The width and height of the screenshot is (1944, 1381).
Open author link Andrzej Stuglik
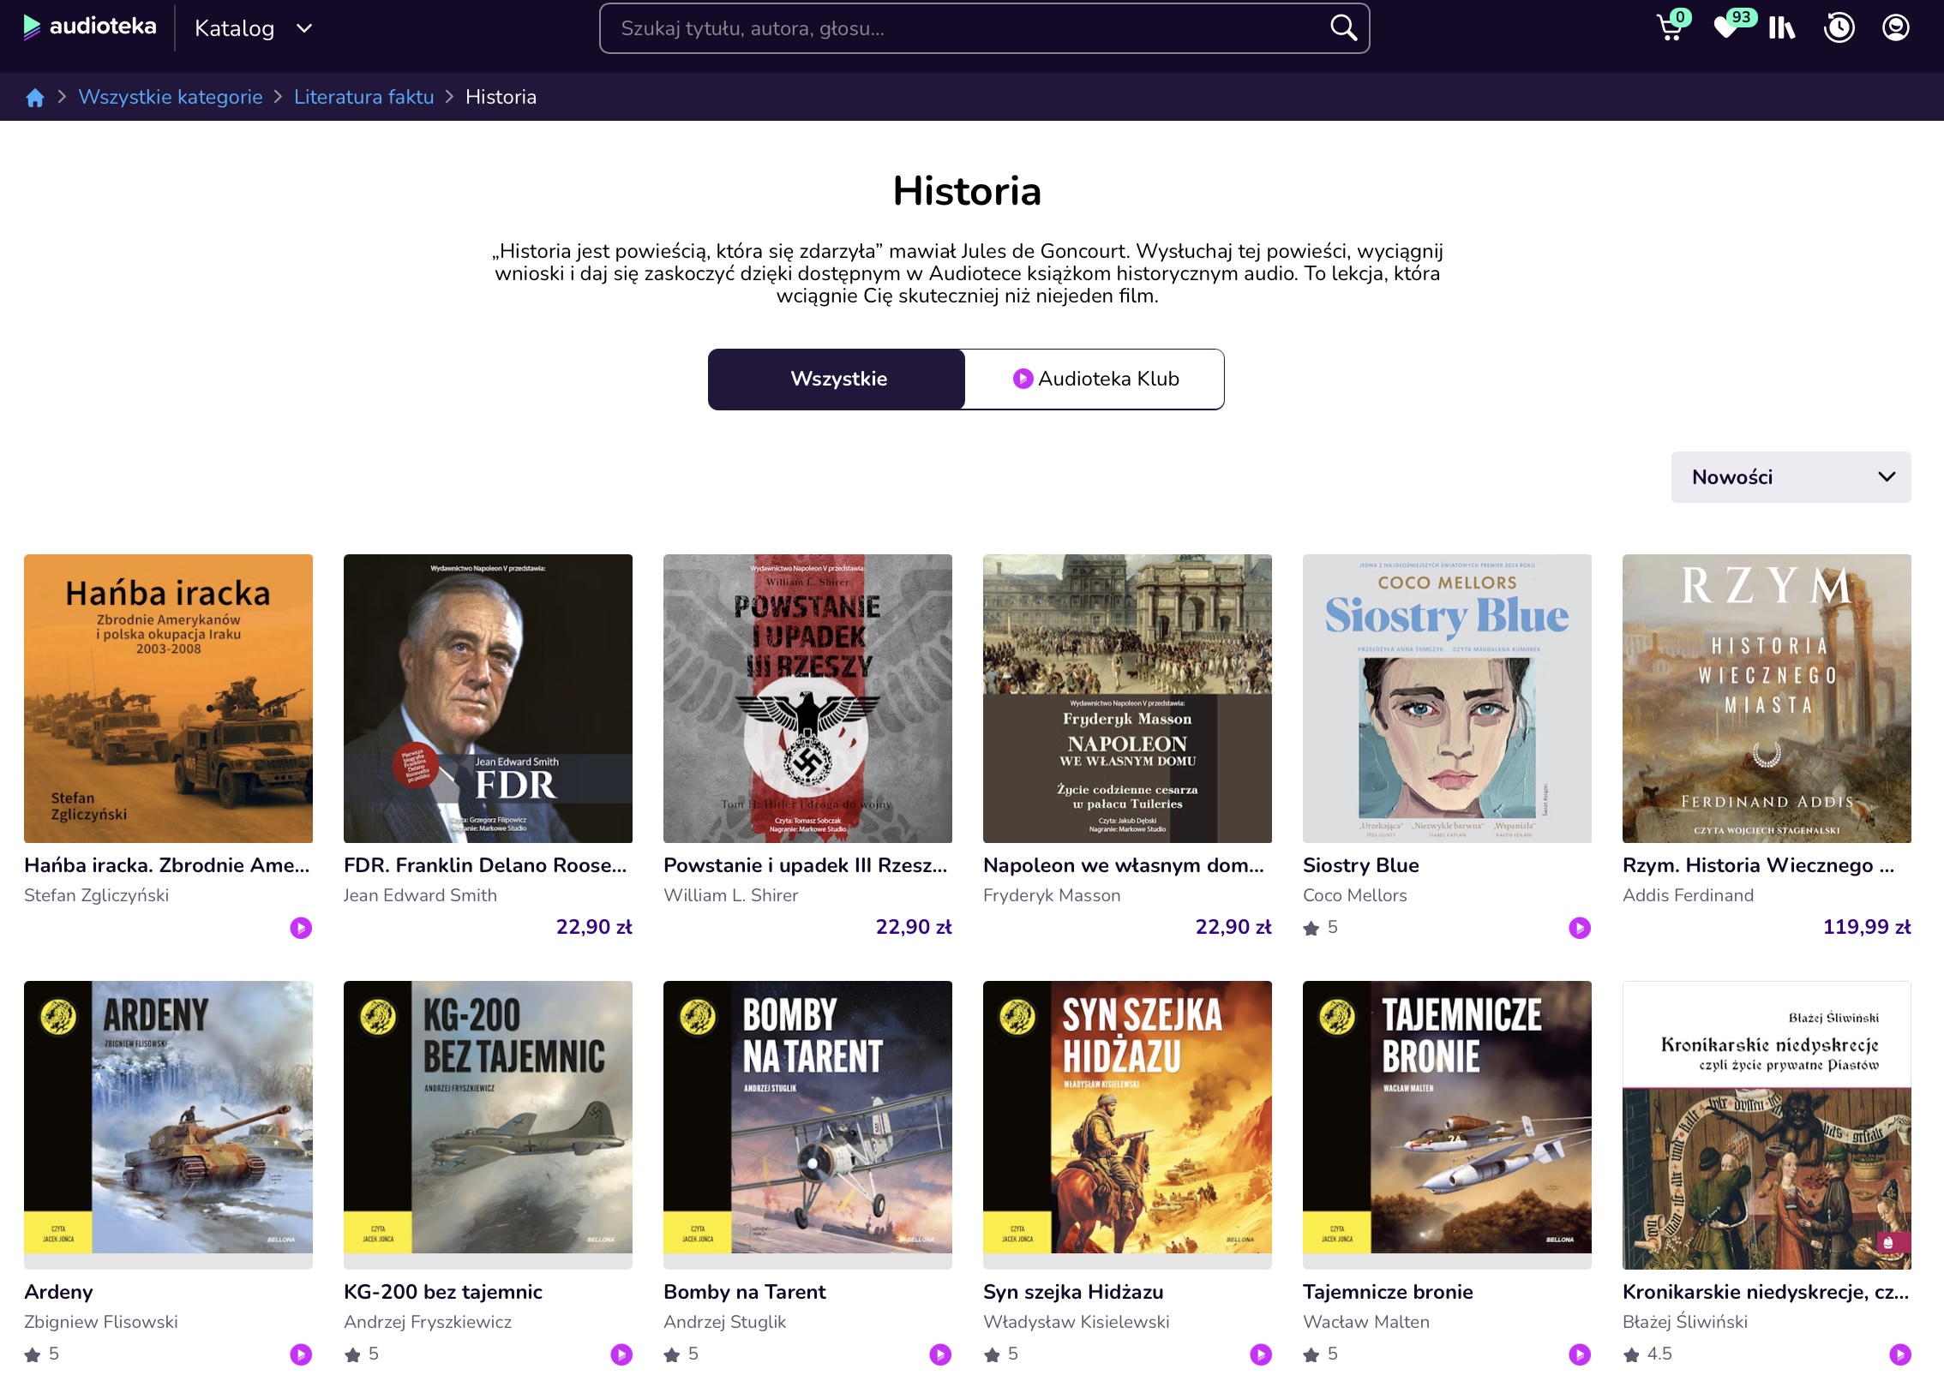724,1322
